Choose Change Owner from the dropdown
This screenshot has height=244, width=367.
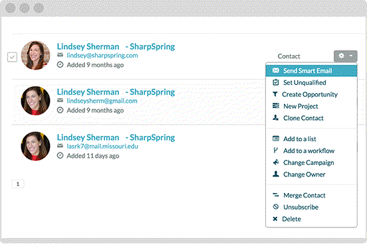(311, 174)
